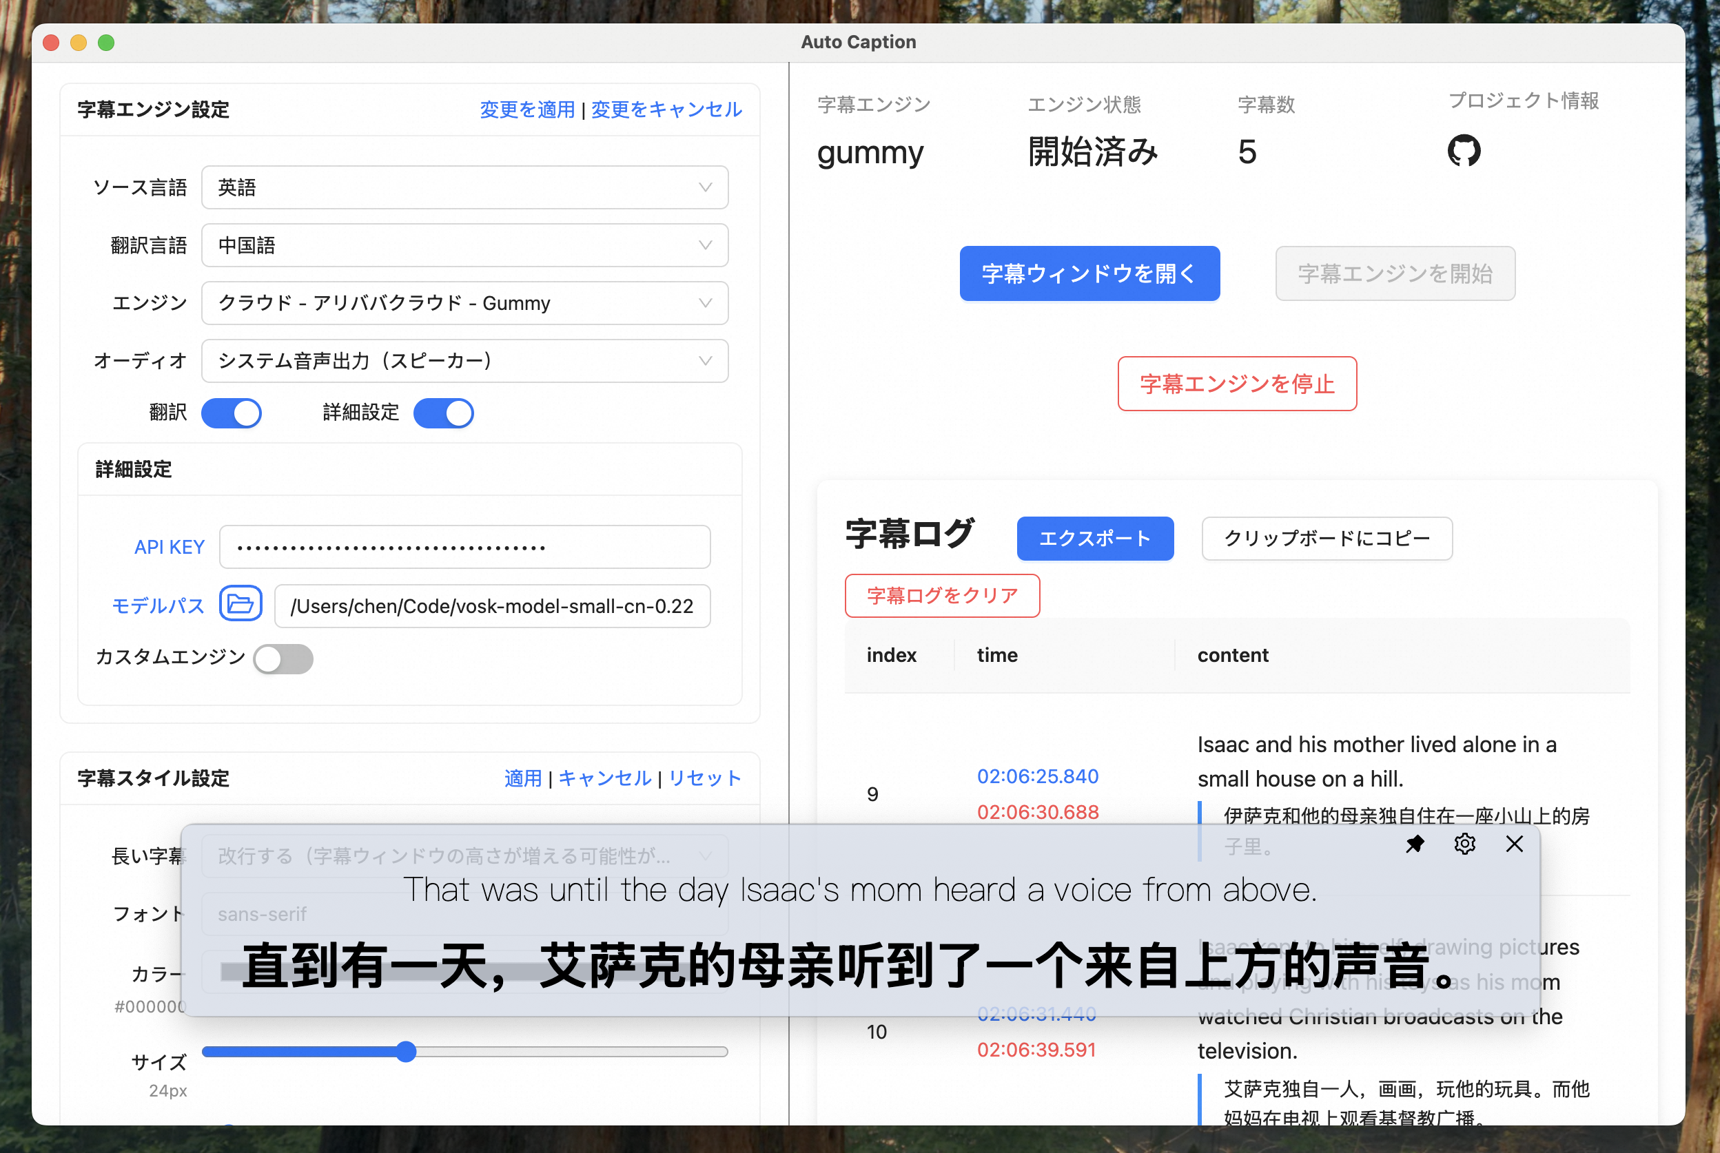
Task: Open the ソース言語 dropdown
Action: [x=464, y=187]
